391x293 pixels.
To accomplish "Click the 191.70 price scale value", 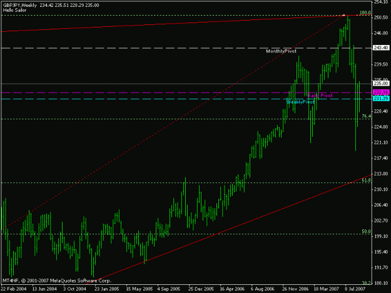I will click(381, 267).
